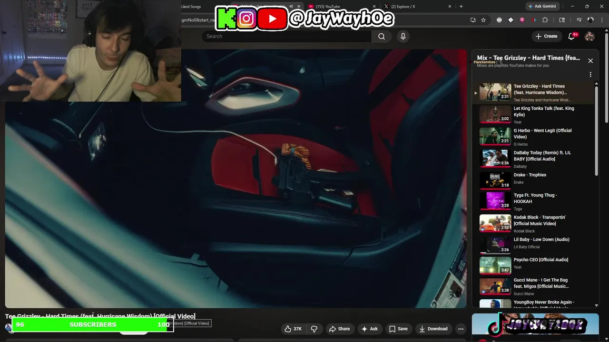Start voice search with the microphone icon
Screen dimensions: 609x342
click(x=403, y=36)
